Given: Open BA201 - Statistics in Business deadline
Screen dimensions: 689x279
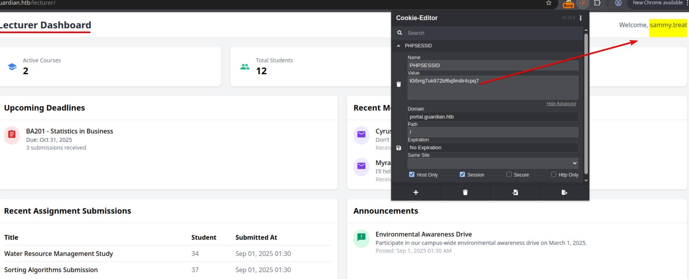Looking at the screenshot, I should tap(69, 131).
